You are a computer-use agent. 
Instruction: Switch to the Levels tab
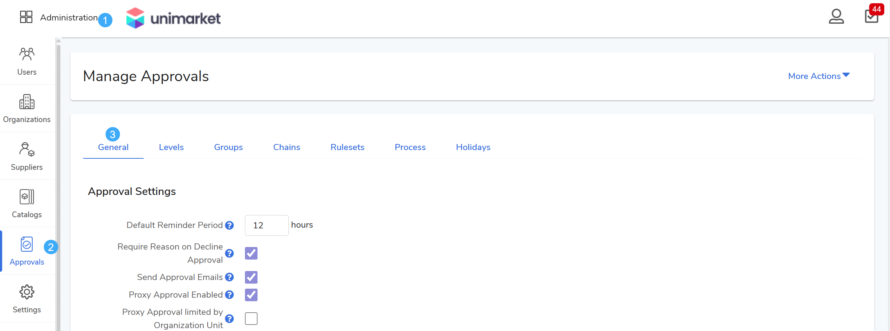pyautogui.click(x=171, y=148)
